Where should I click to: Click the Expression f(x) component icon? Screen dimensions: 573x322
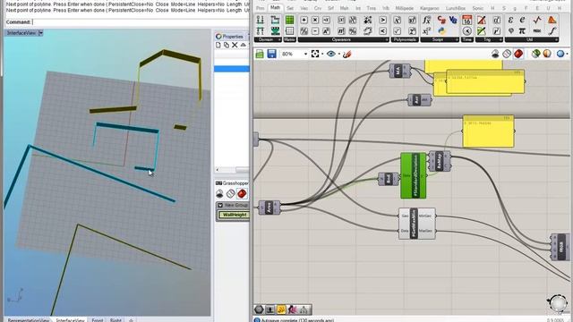426,20
